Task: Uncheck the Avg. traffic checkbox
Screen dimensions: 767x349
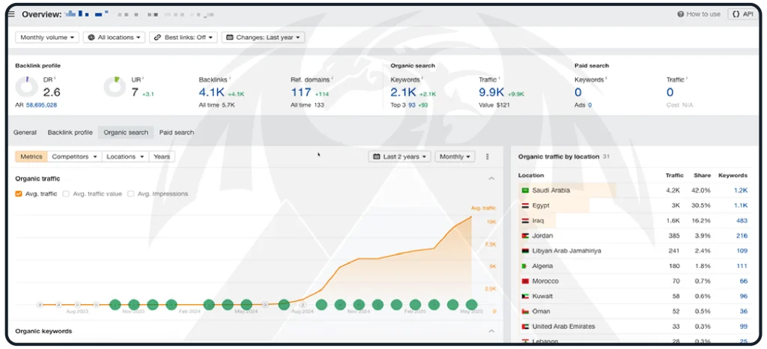Action: click(19, 194)
